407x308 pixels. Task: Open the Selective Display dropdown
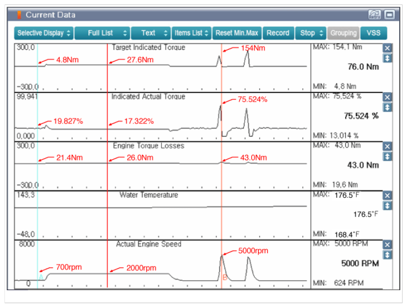[44, 33]
